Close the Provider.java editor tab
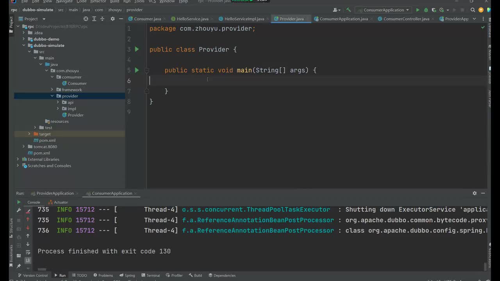Screen dimensions: 500x281 click(x=307, y=19)
